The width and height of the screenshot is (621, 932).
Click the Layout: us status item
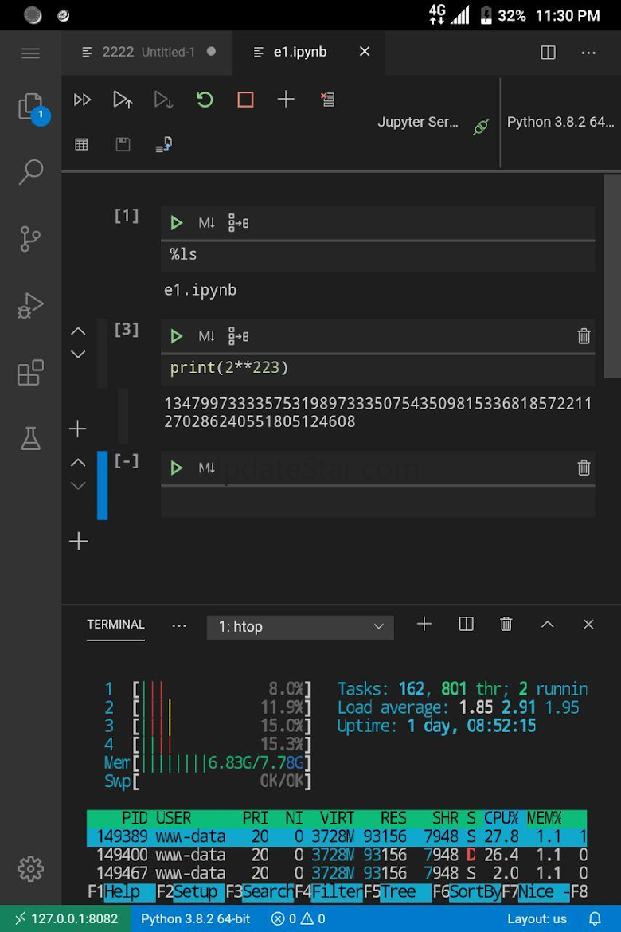(x=537, y=918)
